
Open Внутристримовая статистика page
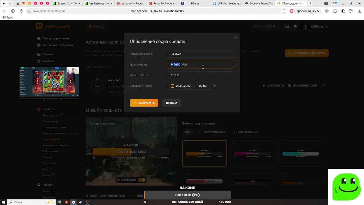click(x=61, y=133)
